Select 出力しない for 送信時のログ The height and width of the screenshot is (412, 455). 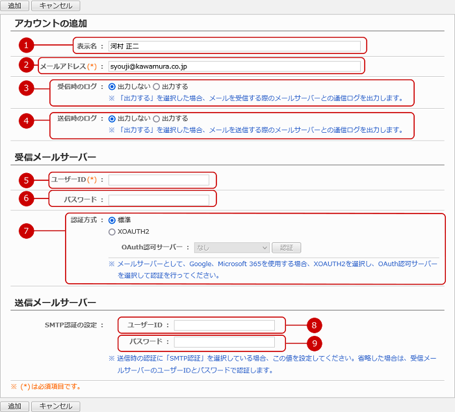(x=112, y=119)
